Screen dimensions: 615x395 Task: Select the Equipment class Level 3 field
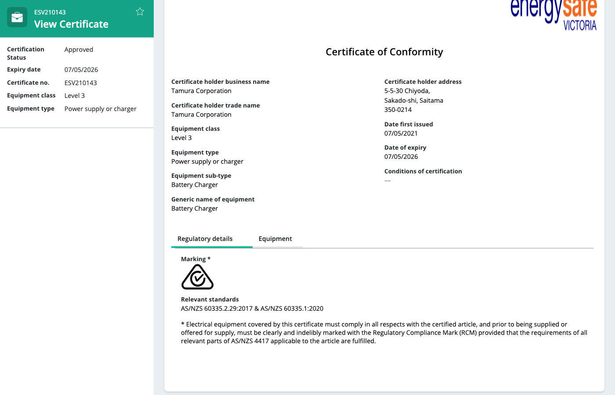point(75,95)
